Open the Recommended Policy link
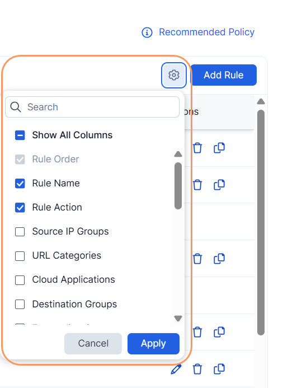The image size is (283, 388). (x=206, y=32)
